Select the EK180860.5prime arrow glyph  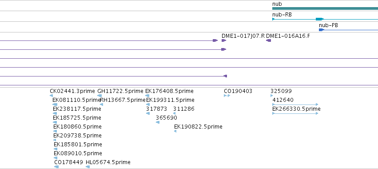(55, 131)
